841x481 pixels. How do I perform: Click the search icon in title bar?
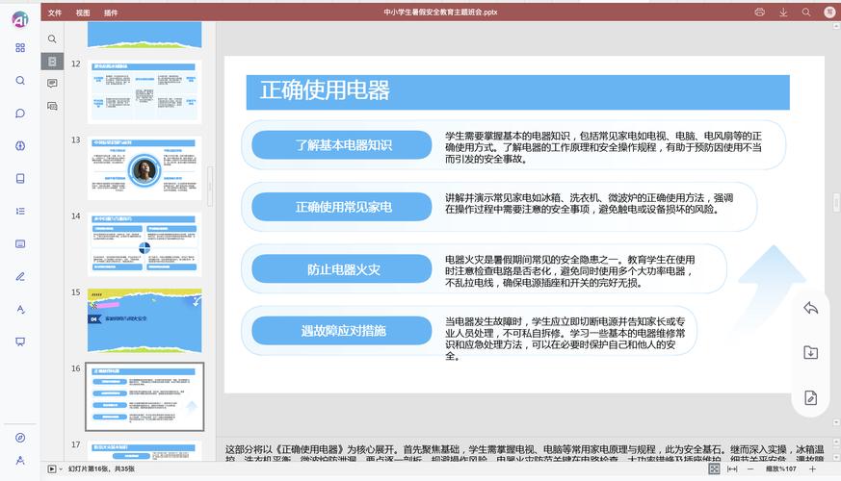click(806, 12)
